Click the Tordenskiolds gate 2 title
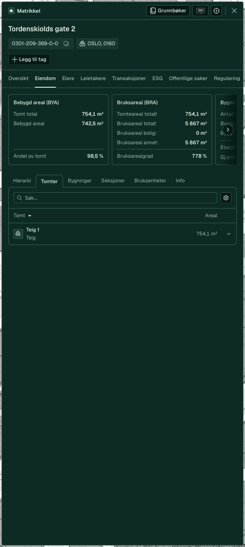245x547 pixels. [42, 29]
